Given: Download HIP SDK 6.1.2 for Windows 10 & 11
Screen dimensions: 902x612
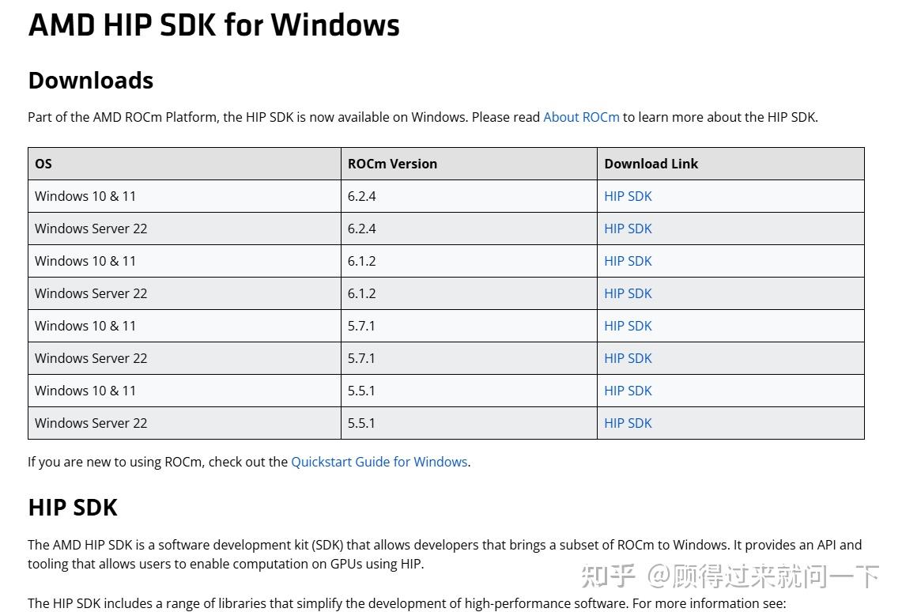Looking at the screenshot, I should click(628, 261).
